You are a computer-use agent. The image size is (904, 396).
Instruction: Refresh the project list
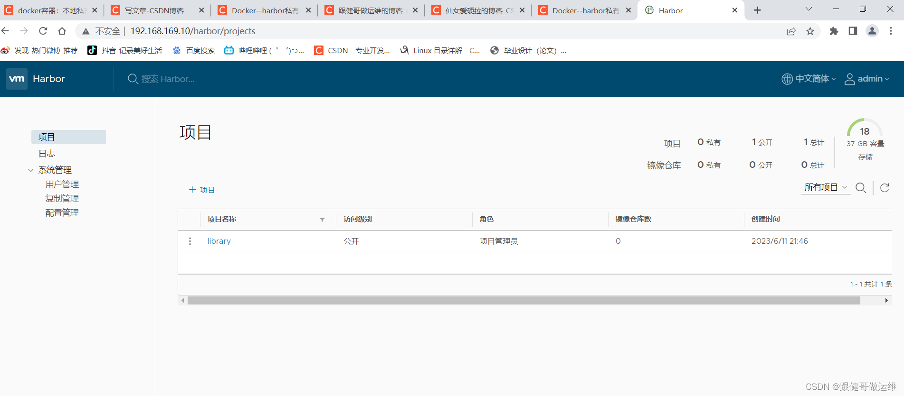(x=885, y=188)
